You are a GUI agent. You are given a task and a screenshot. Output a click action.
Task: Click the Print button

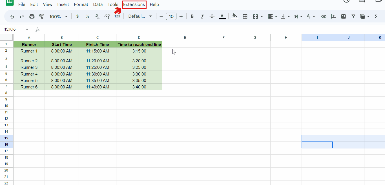[32, 16]
